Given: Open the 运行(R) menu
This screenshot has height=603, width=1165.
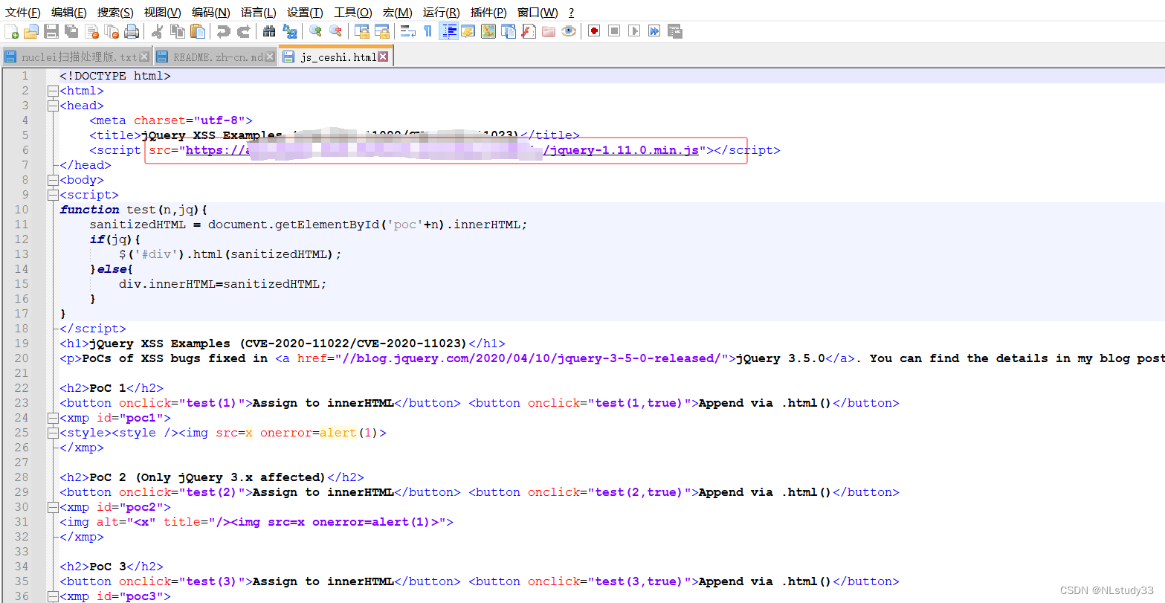Looking at the screenshot, I should (442, 13).
